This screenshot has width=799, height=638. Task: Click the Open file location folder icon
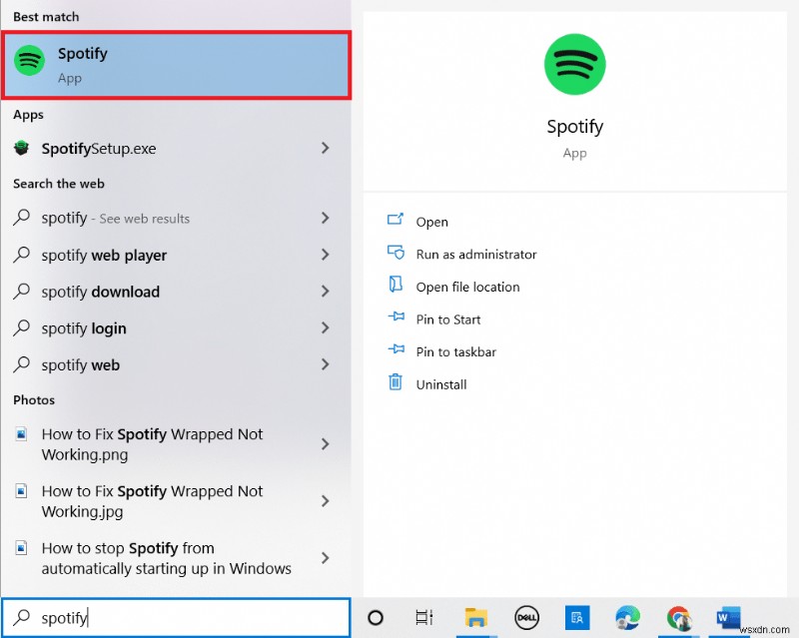(396, 285)
